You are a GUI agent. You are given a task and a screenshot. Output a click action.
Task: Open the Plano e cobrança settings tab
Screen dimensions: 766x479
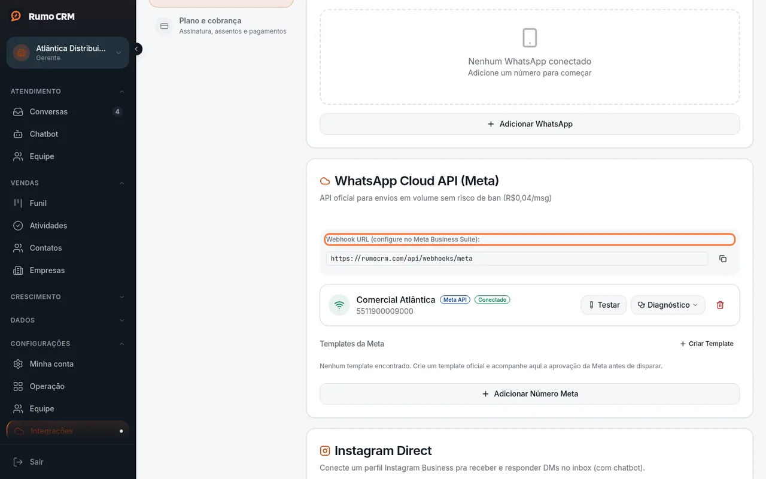(x=221, y=26)
